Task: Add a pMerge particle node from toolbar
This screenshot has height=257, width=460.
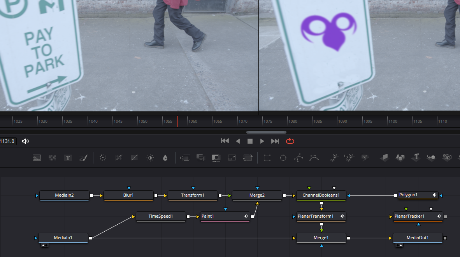Action: [x=349, y=158]
